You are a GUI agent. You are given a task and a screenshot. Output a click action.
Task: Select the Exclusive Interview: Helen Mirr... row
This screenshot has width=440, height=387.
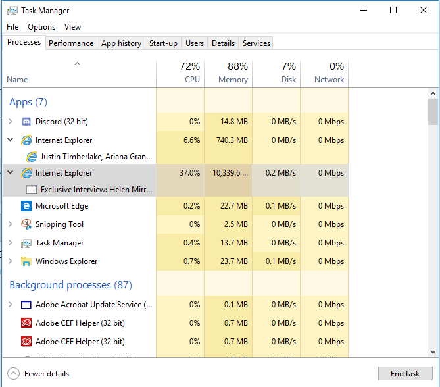(x=176, y=190)
